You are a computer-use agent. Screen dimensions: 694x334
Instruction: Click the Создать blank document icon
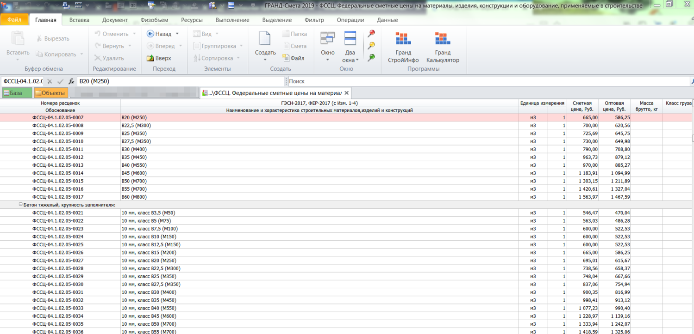pos(265,39)
